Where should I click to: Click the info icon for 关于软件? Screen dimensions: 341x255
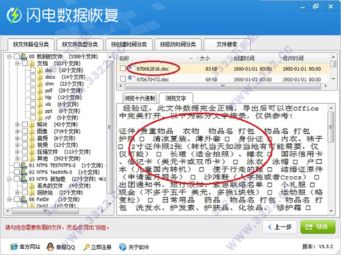[123, 246]
